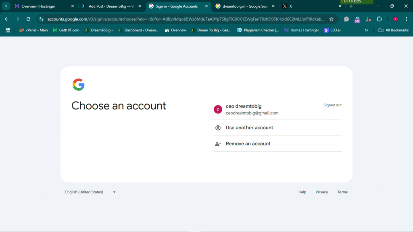Open a new tab with plus icon
The width and height of the screenshot is (413, 232).
(x=351, y=6)
